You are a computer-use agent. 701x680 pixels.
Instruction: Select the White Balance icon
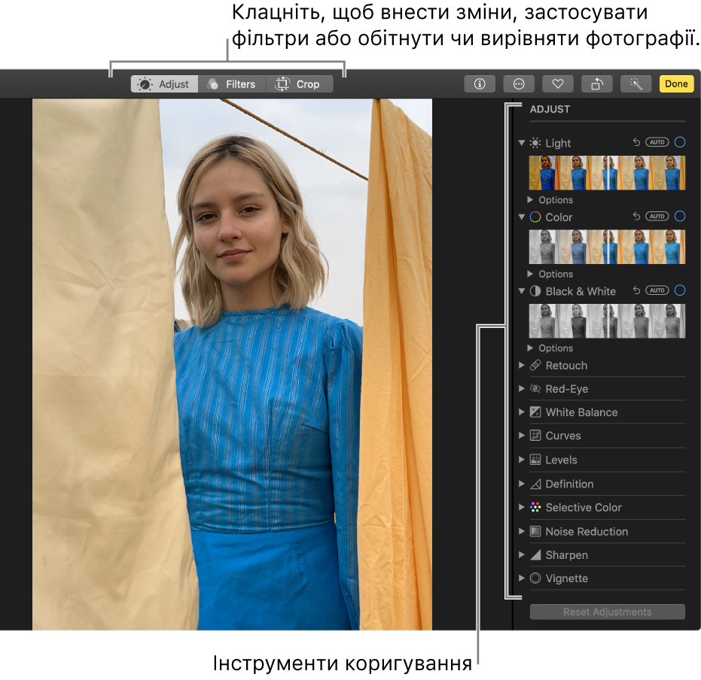[535, 412]
